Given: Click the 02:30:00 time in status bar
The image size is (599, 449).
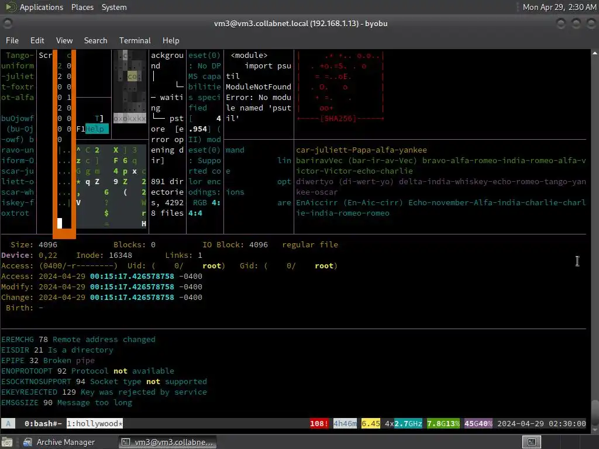Looking at the screenshot, I should click(x=567, y=423).
